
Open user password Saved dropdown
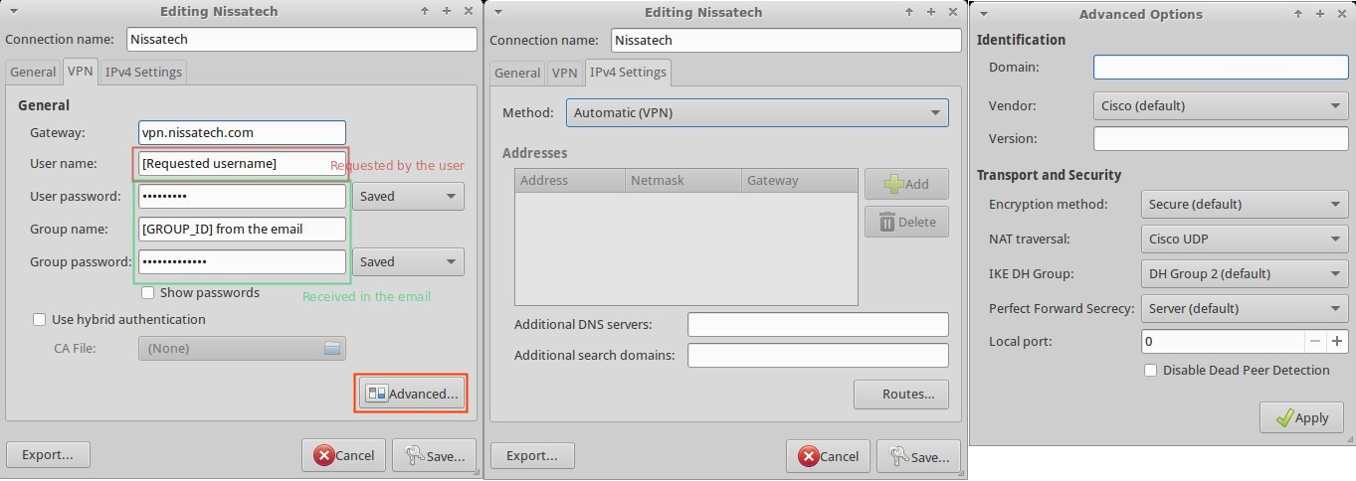tap(408, 196)
